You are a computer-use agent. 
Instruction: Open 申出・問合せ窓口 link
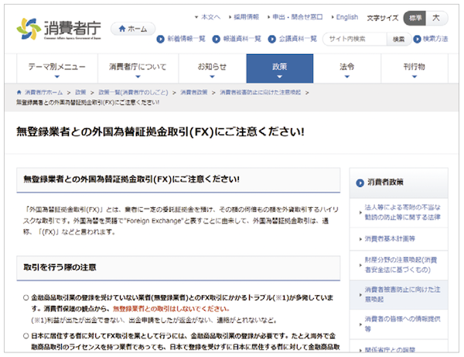(297, 17)
